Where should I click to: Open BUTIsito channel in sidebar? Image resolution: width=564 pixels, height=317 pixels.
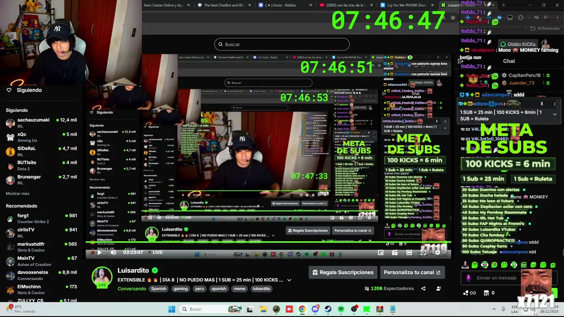tap(42, 165)
